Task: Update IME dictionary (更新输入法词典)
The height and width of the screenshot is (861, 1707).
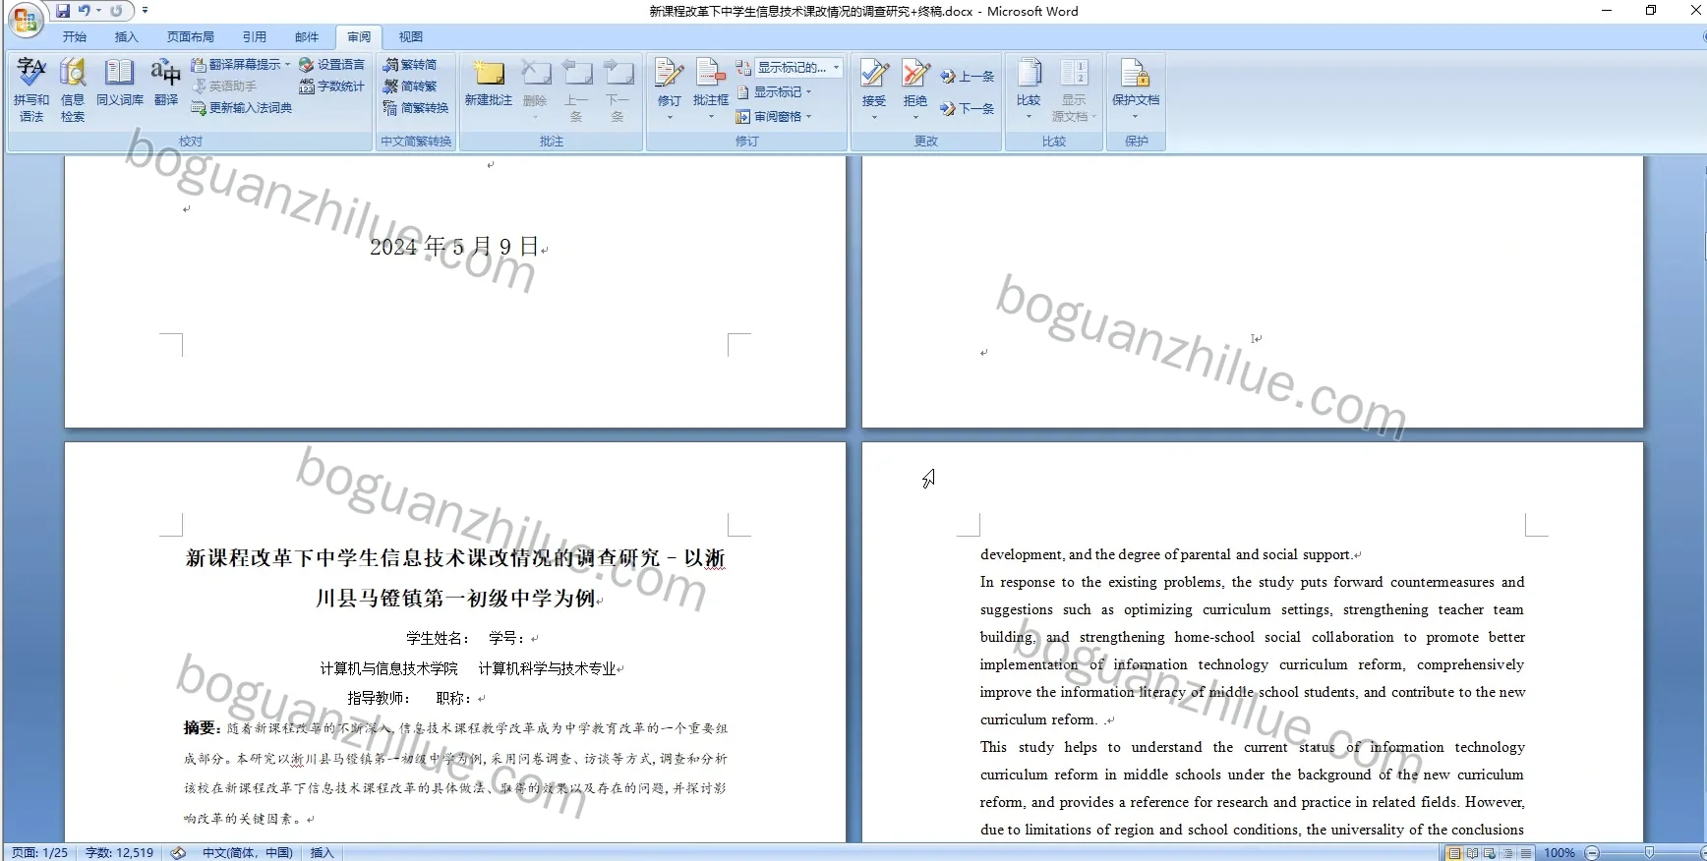Action: 242,108
